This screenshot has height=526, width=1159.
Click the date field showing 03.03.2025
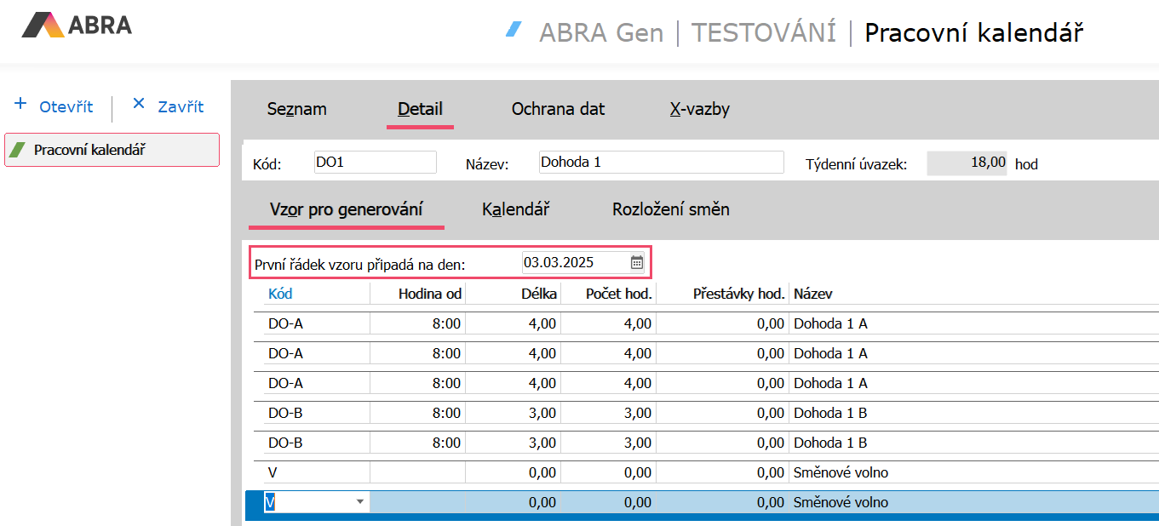click(x=574, y=262)
